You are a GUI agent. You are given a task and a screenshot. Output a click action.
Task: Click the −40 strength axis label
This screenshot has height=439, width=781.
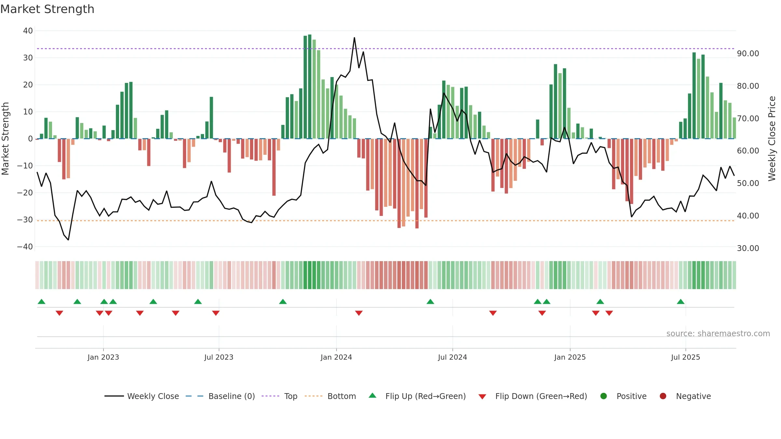click(x=25, y=246)
